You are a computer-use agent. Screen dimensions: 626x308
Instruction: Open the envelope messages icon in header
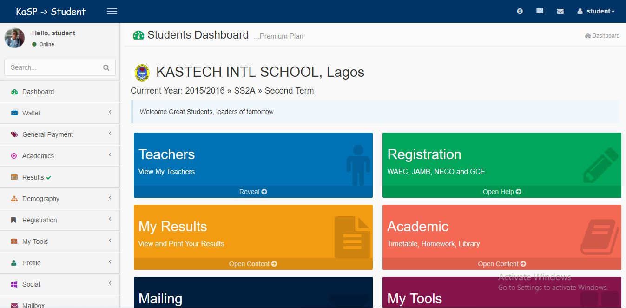[x=560, y=11]
